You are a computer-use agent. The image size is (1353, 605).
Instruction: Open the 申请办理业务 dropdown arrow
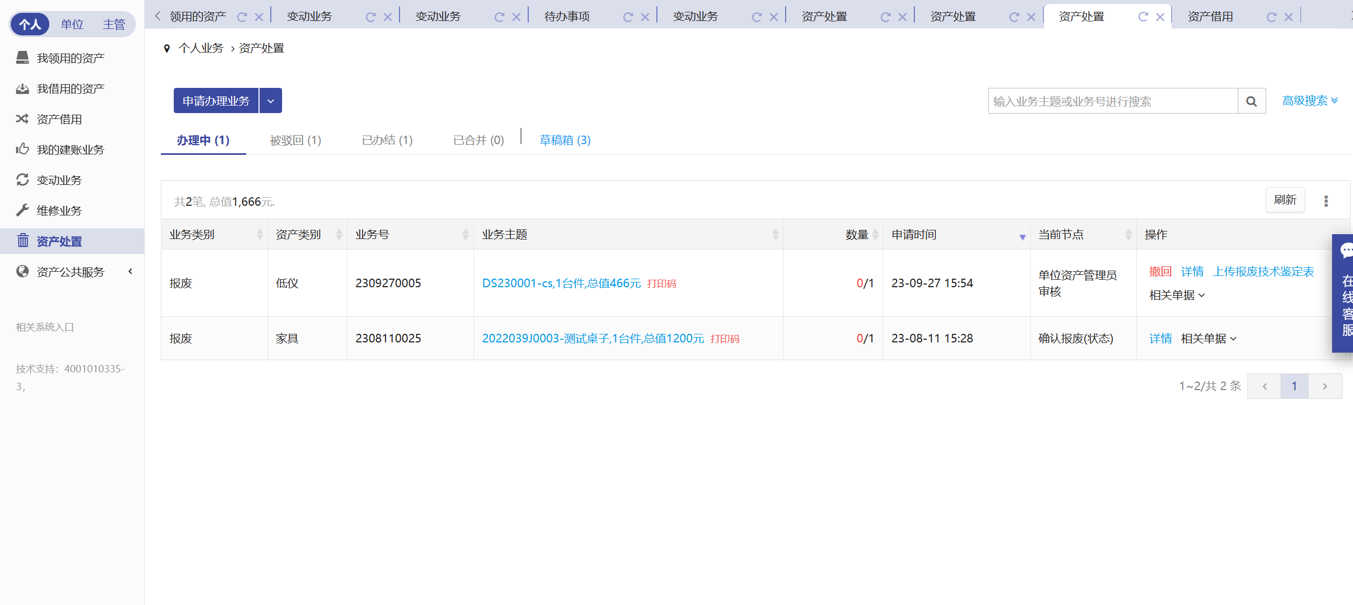click(271, 101)
